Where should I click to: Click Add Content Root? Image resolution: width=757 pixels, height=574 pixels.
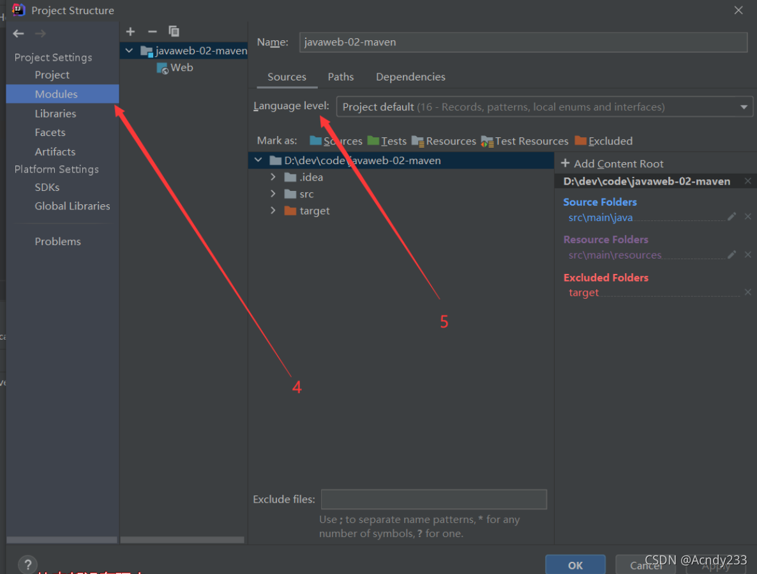coord(612,163)
